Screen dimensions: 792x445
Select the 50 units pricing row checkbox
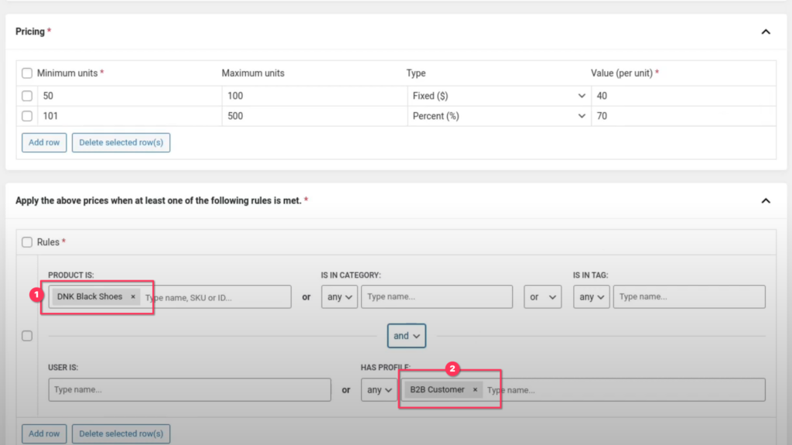click(27, 96)
